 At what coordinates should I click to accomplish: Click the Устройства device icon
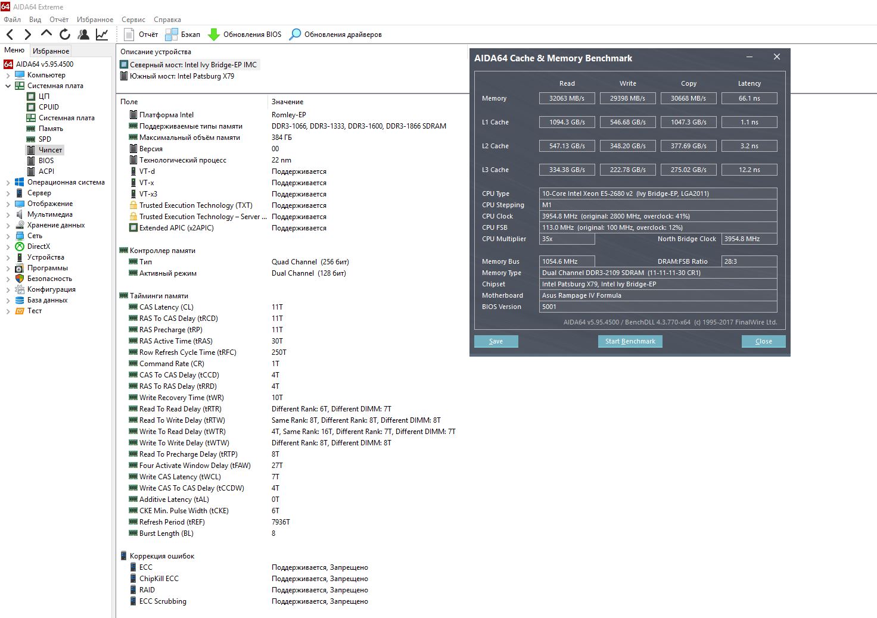[x=20, y=257]
